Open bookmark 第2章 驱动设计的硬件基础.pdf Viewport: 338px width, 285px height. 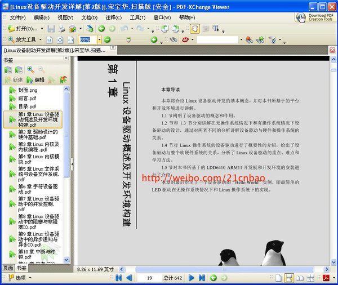38,135
